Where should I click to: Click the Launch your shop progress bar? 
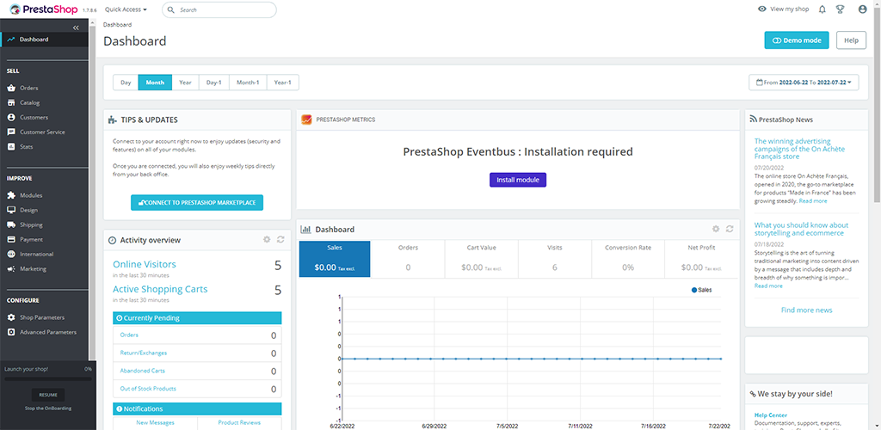[x=48, y=379]
